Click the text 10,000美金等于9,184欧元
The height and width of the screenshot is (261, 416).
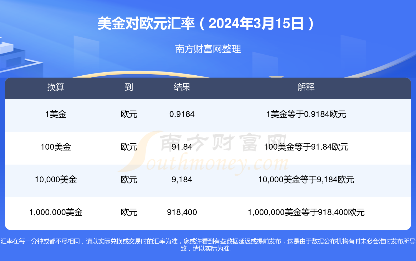(x=306, y=180)
